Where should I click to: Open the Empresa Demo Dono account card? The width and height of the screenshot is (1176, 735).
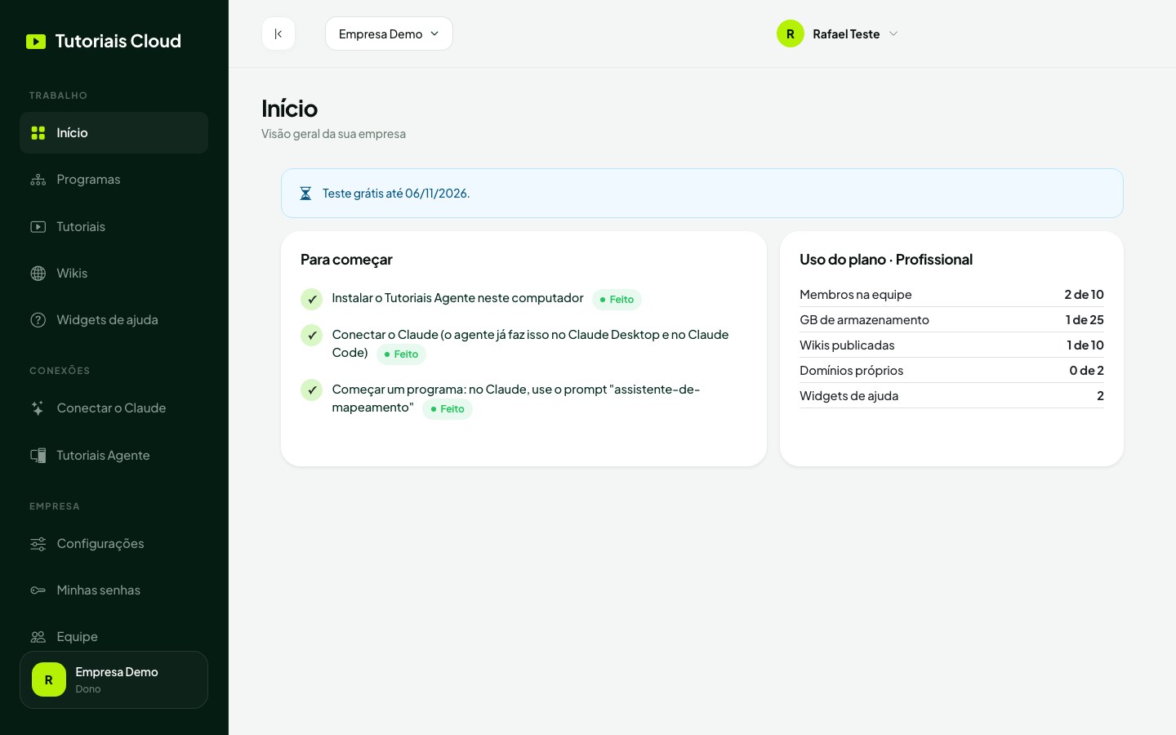(x=114, y=679)
